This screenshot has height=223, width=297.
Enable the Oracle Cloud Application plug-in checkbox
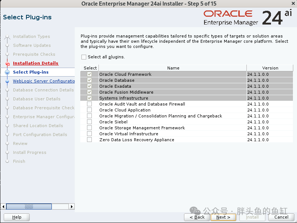(90, 110)
